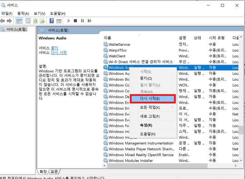Click the horizontal scrollbar right arrow
The width and height of the screenshot is (245, 179).
(236, 166)
